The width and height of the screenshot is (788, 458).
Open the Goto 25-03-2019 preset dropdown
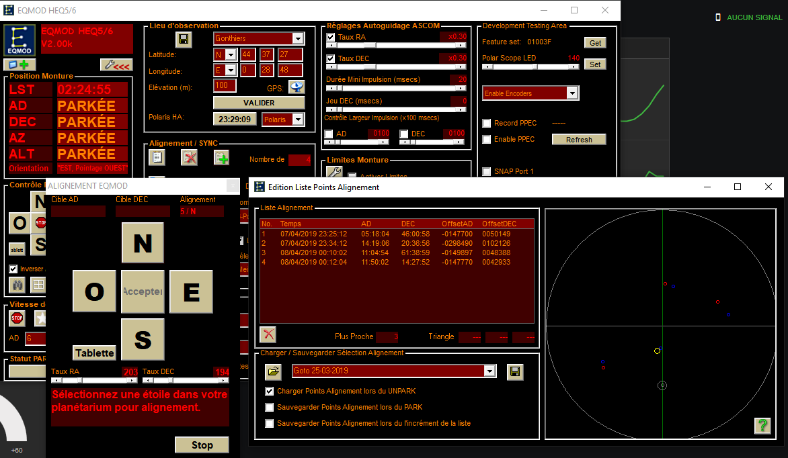click(x=489, y=371)
